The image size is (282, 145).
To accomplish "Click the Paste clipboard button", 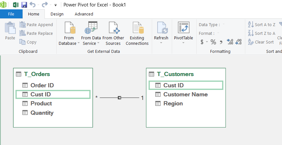I will pos(10,31).
